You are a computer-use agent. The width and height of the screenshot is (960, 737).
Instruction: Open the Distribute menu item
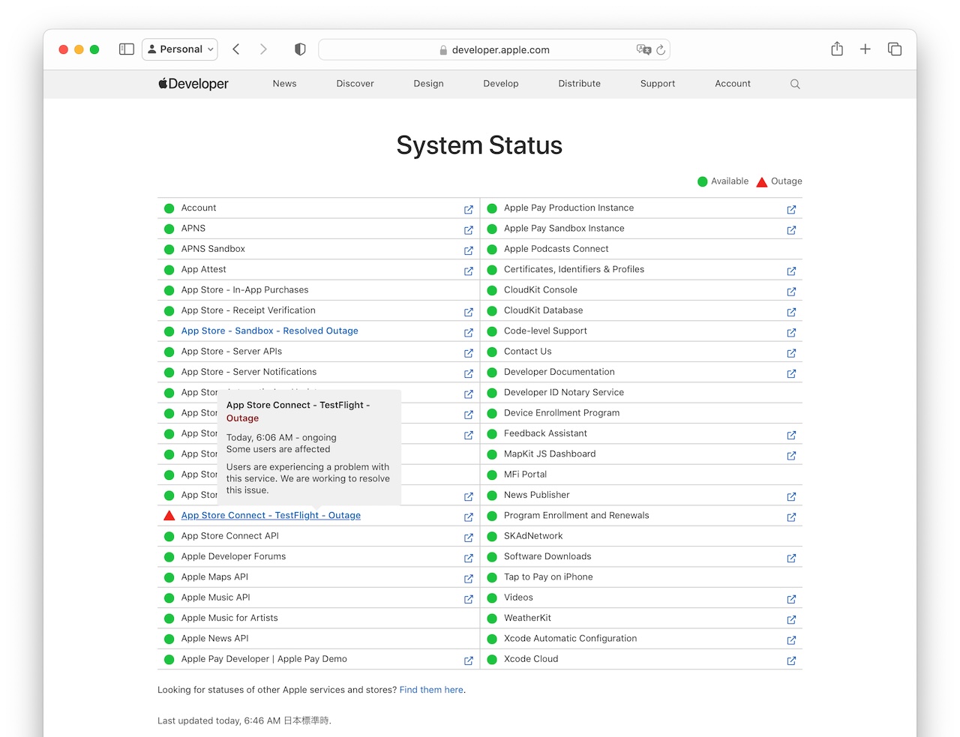[x=579, y=84]
